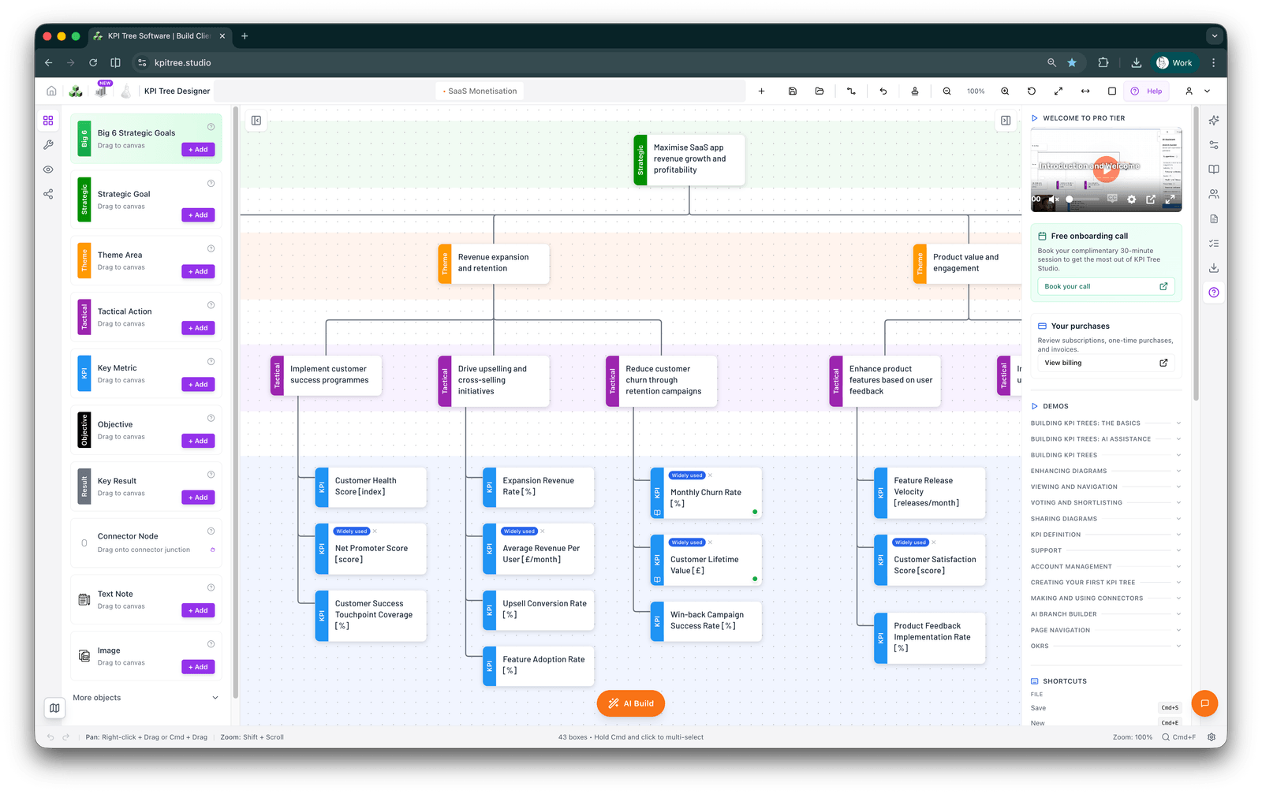The height and width of the screenshot is (794, 1262).
Task: Add a Big 6 Strategic Goals object
Action: (x=198, y=150)
